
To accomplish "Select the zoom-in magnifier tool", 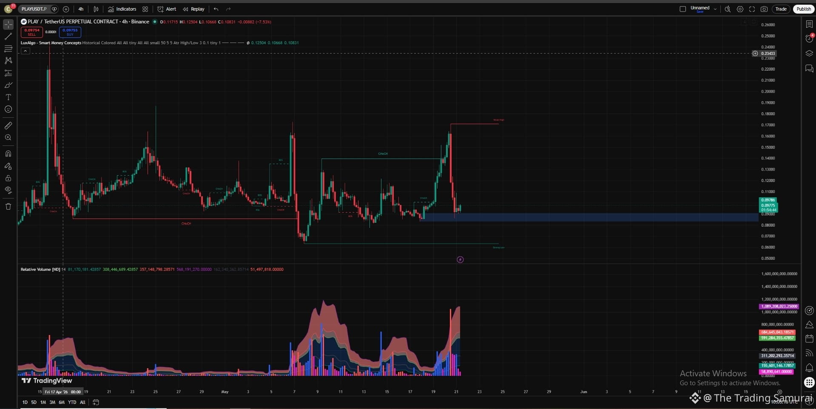I will pyautogui.click(x=8, y=137).
